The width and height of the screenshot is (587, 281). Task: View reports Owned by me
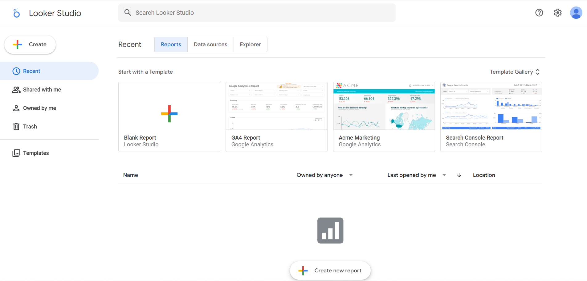click(39, 108)
